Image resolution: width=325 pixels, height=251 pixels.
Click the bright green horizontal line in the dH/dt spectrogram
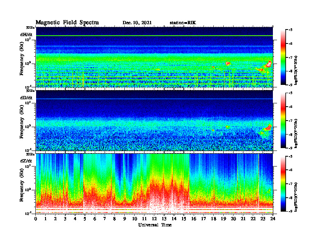coord(154,36)
